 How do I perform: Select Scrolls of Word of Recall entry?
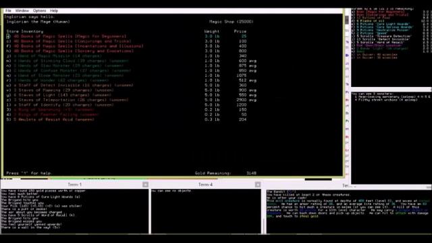point(380,42)
